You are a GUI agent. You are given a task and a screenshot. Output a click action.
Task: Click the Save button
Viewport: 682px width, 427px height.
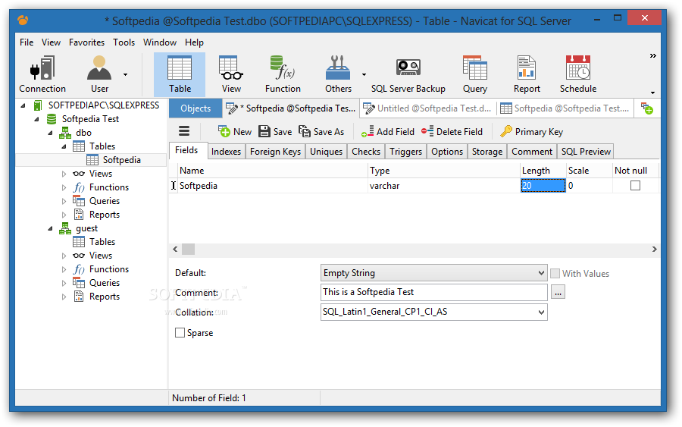click(x=275, y=131)
